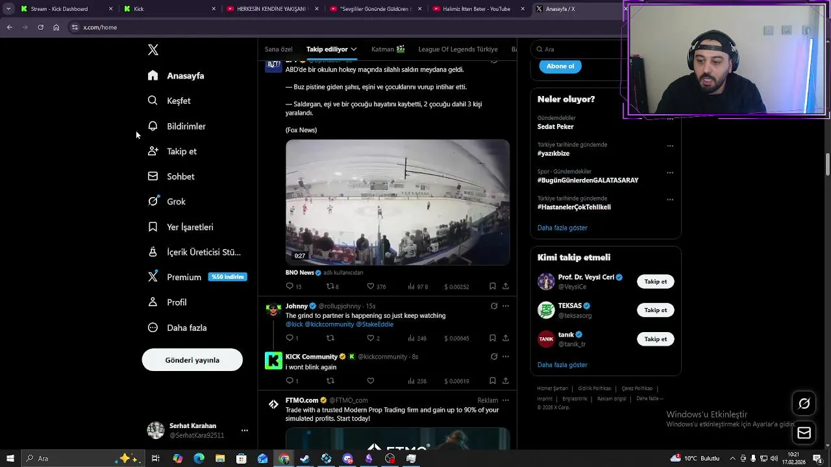
Task: Open the Windows Start menu
Action: click(10, 459)
